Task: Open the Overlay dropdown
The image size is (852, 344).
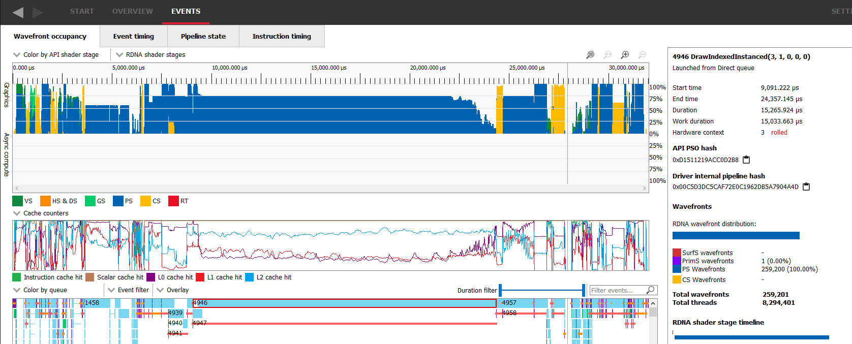Action: pyautogui.click(x=173, y=290)
